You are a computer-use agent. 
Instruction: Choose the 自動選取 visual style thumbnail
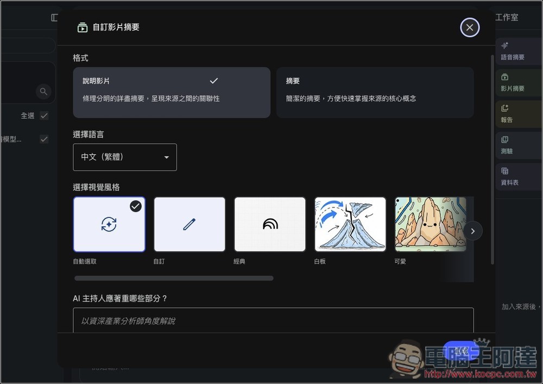coord(109,224)
